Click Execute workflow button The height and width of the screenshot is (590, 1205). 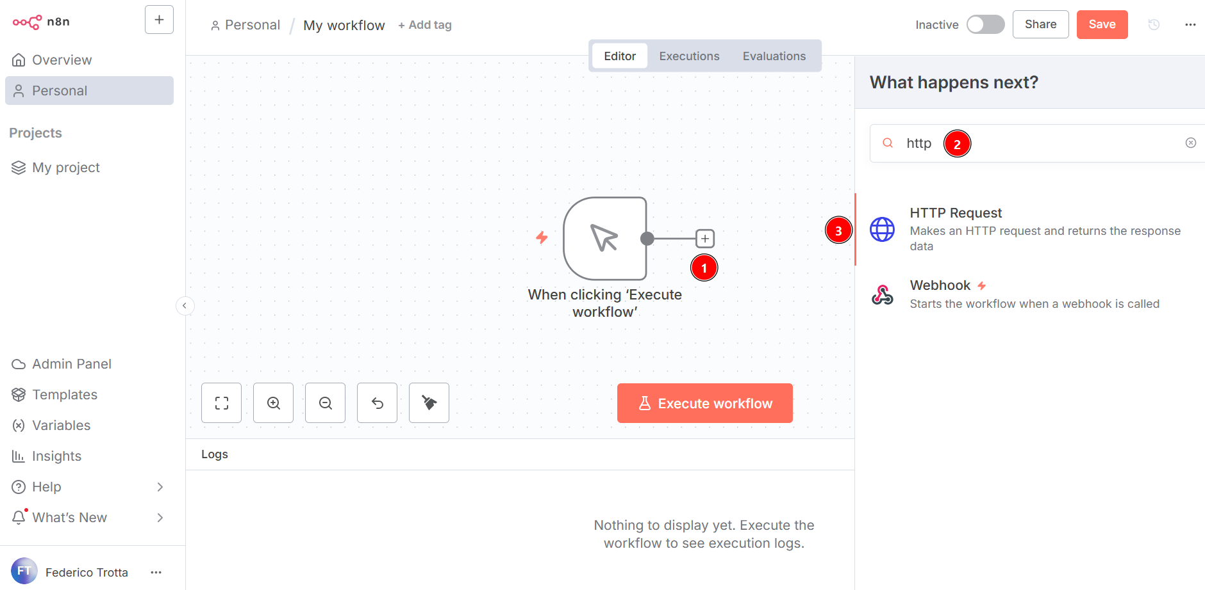tap(705, 403)
